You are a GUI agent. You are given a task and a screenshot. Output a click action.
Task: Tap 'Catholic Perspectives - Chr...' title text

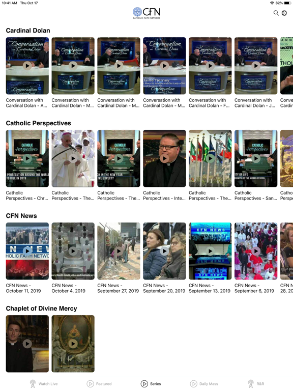[27, 195]
